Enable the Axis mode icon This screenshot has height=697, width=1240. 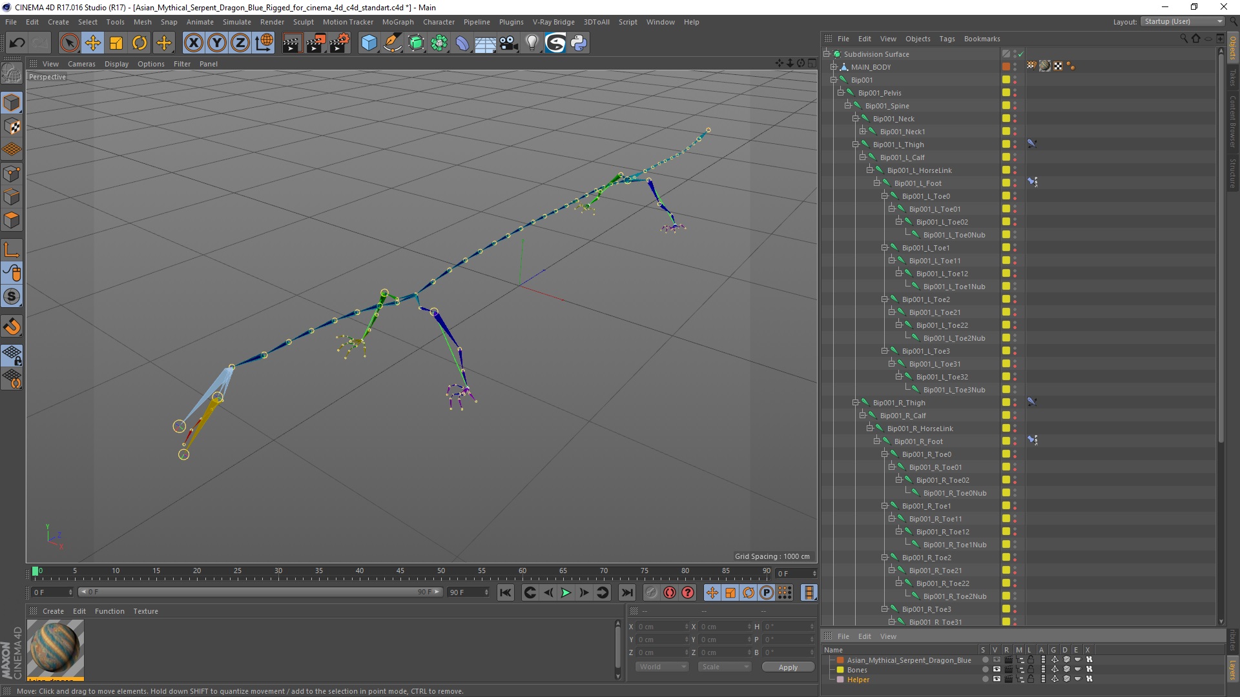(12, 250)
